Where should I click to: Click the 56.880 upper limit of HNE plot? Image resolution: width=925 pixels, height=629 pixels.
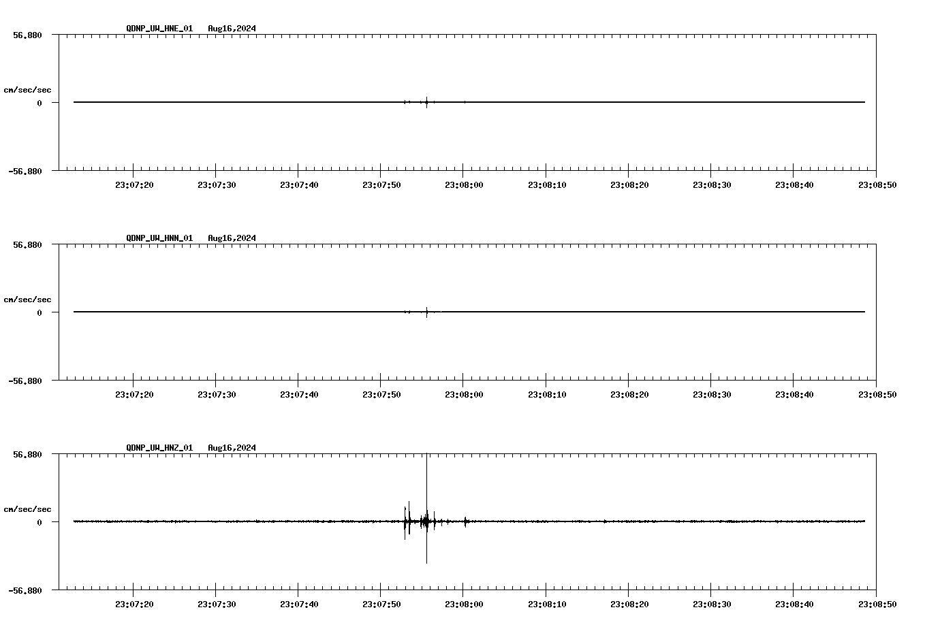[27, 35]
